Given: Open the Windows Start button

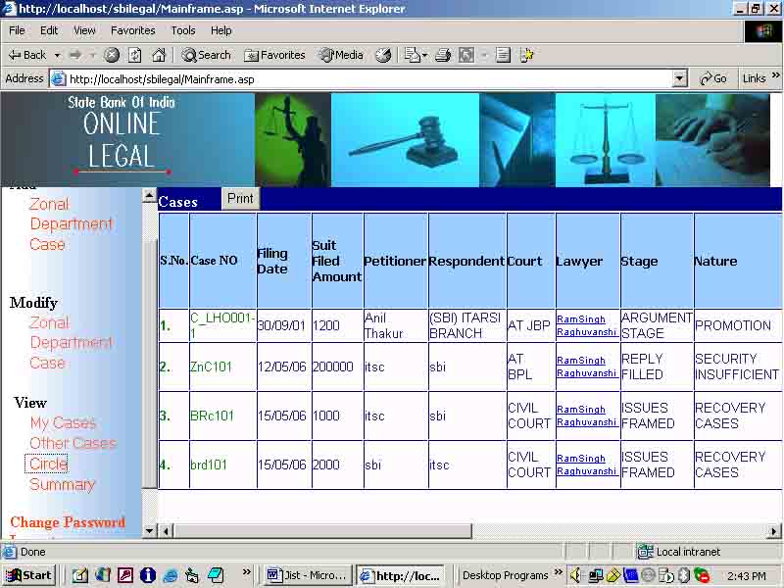Looking at the screenshot, I should [29, 575].
